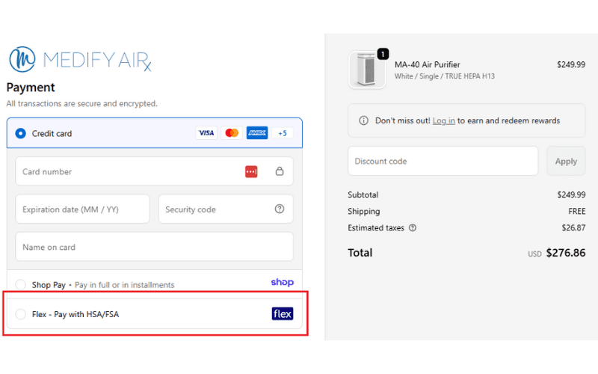Screen dimensions: 598x374
Task: Focus the Name on card field
Action: coord(155,247)
